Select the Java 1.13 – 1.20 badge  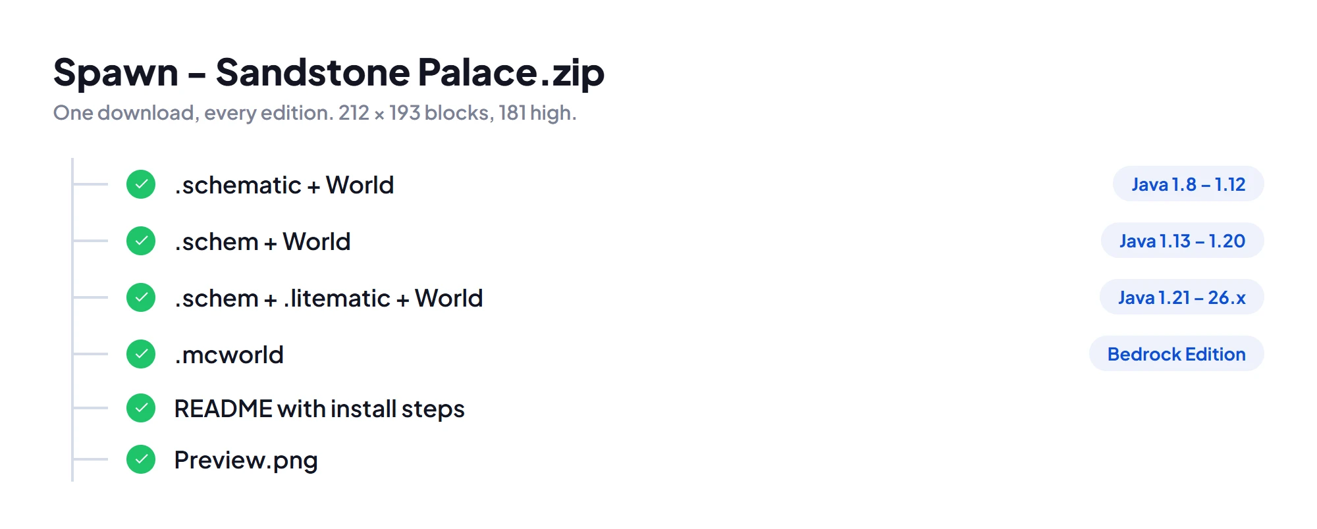[1182, 241]
